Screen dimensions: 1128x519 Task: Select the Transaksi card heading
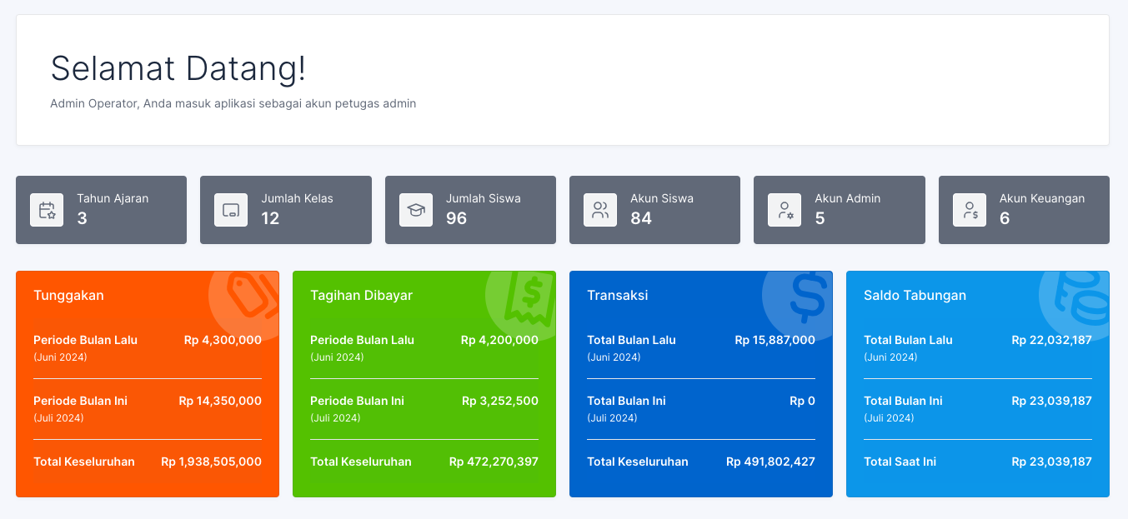(617, 295)
